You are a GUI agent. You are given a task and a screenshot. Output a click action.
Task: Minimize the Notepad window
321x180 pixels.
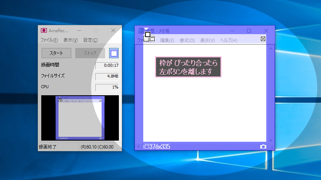pos(232,31)
